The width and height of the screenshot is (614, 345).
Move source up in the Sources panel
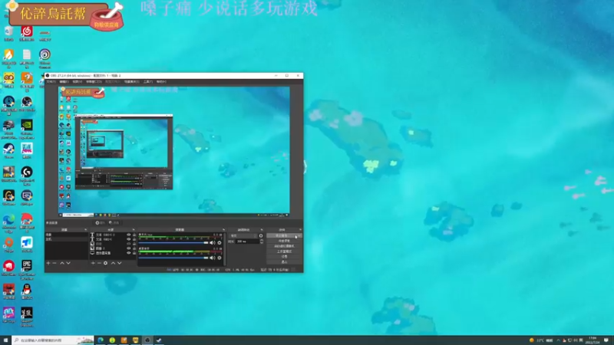coord(113,263)
